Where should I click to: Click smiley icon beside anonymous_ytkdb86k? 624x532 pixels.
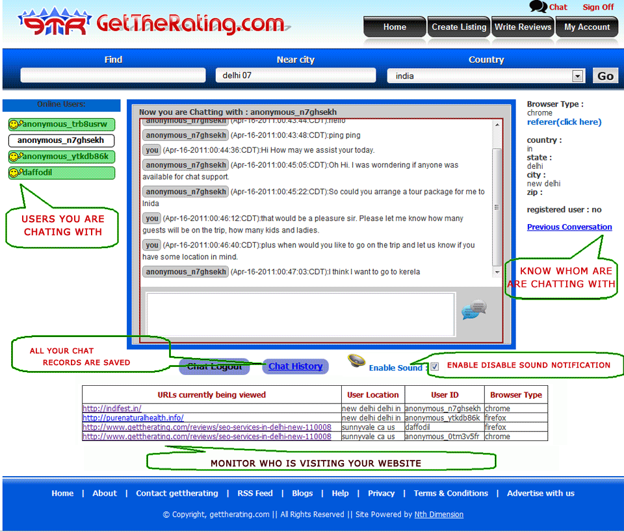coord(15,157)
